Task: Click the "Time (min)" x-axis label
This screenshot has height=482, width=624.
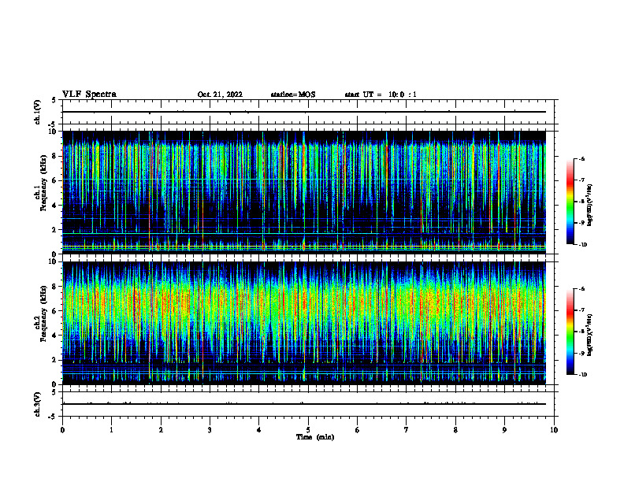Action: coord(315,437)
